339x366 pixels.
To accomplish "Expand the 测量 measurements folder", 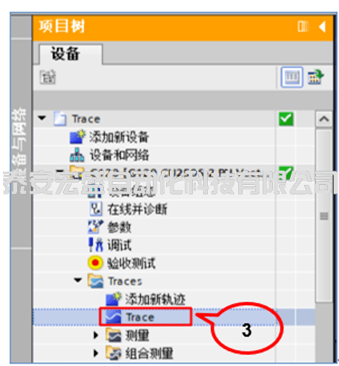I will tap(96, 335).
